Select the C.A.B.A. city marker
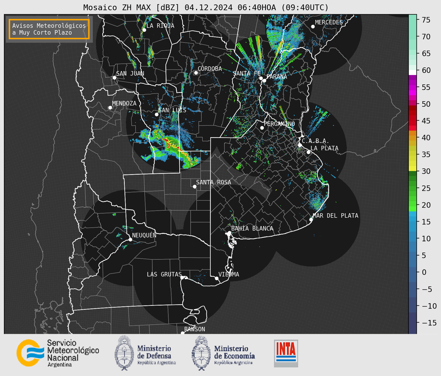This screenshot has height=376, width=441. click(300, 145)
